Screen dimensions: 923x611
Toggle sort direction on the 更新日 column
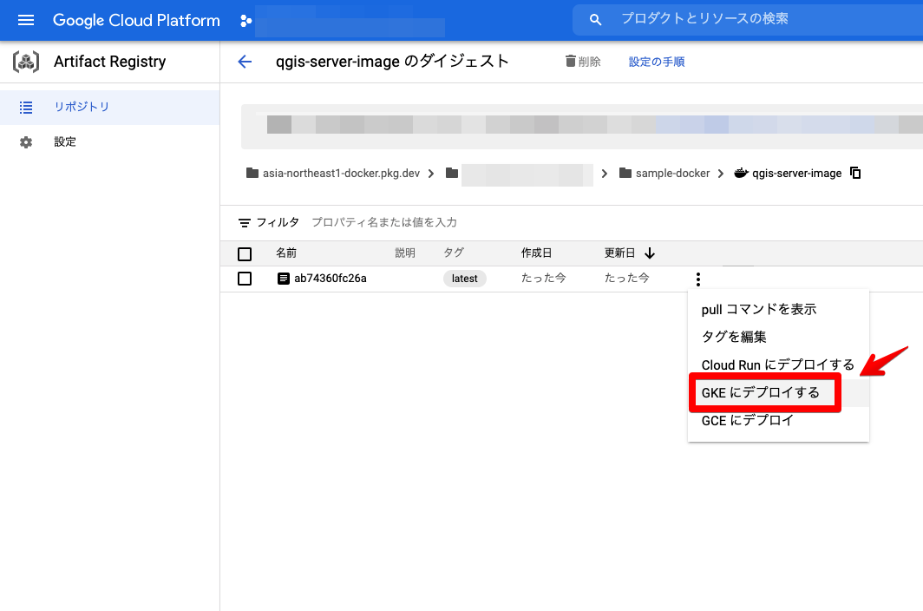tap(650, 253)
